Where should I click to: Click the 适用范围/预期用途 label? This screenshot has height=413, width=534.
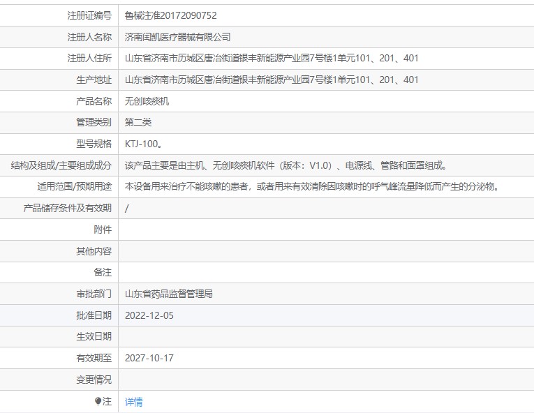click(x=75, y=186)
